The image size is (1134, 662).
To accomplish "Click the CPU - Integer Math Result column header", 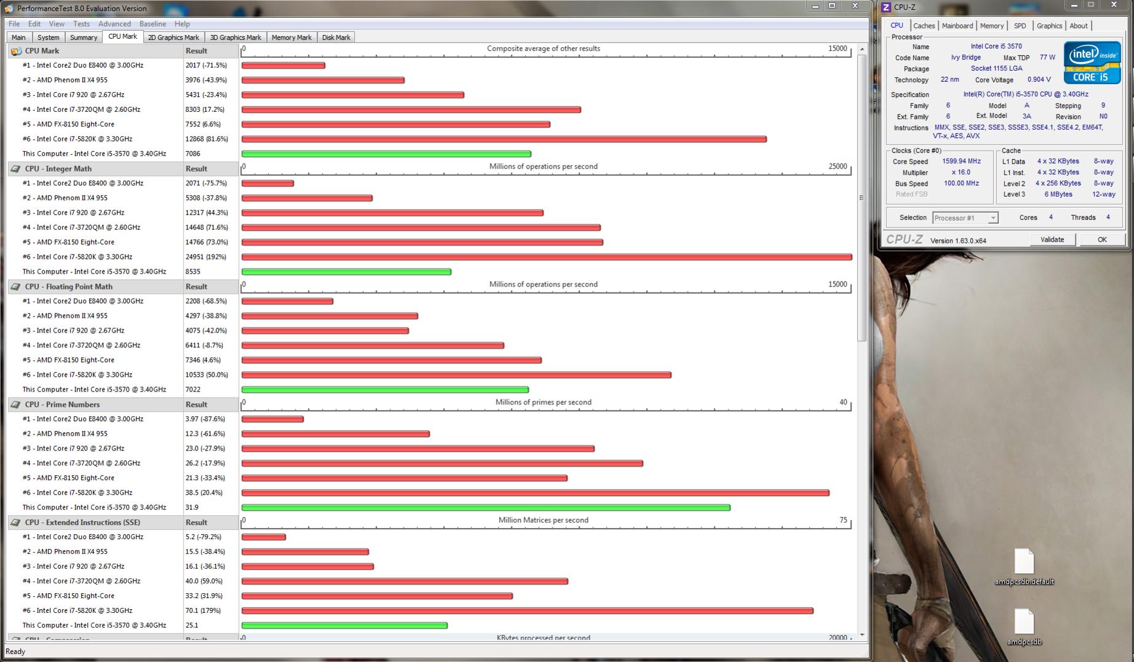I will click(210, 169).
